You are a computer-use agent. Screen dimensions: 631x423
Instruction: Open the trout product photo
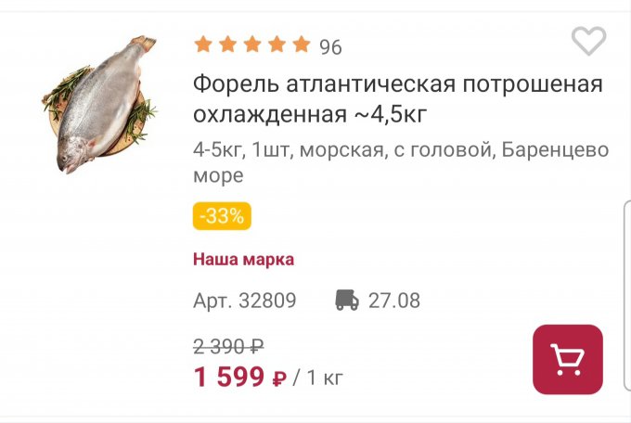pos(100,104)
